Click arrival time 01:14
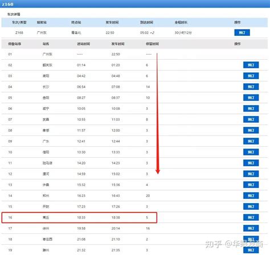The width and height of the screenshot is (270, 255). pyautogui.click(x=81, y=65)
